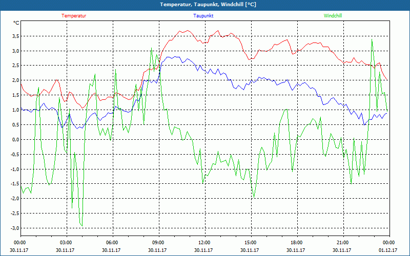Click the -1,0 y-axis value
Image resolution: width=410 pixels, height=256 pixels.
click(x=15, y=169)
